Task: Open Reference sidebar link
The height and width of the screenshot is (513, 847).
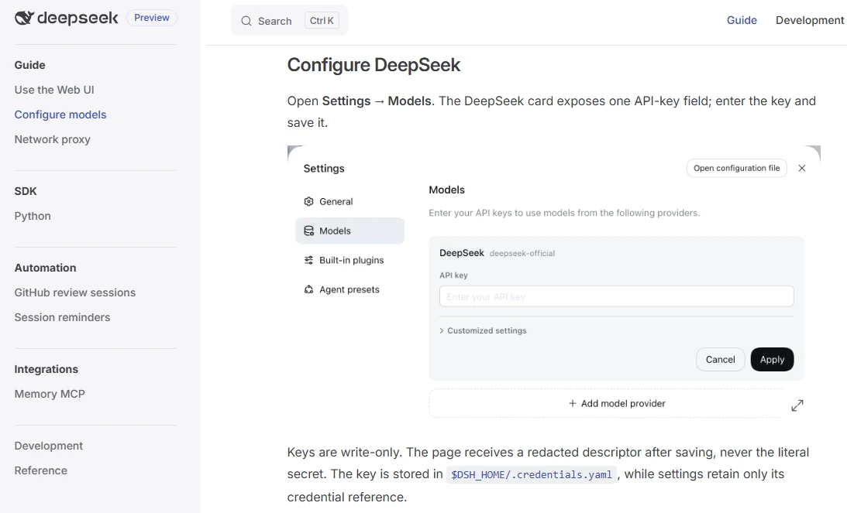Action: pyautogui.click(x=40, y=470)
